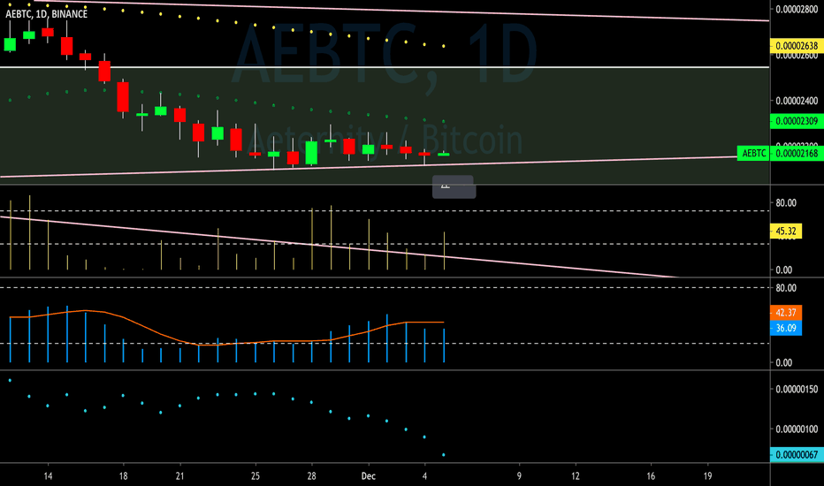Click date label 14 on time axis

[x=48, y=476]
